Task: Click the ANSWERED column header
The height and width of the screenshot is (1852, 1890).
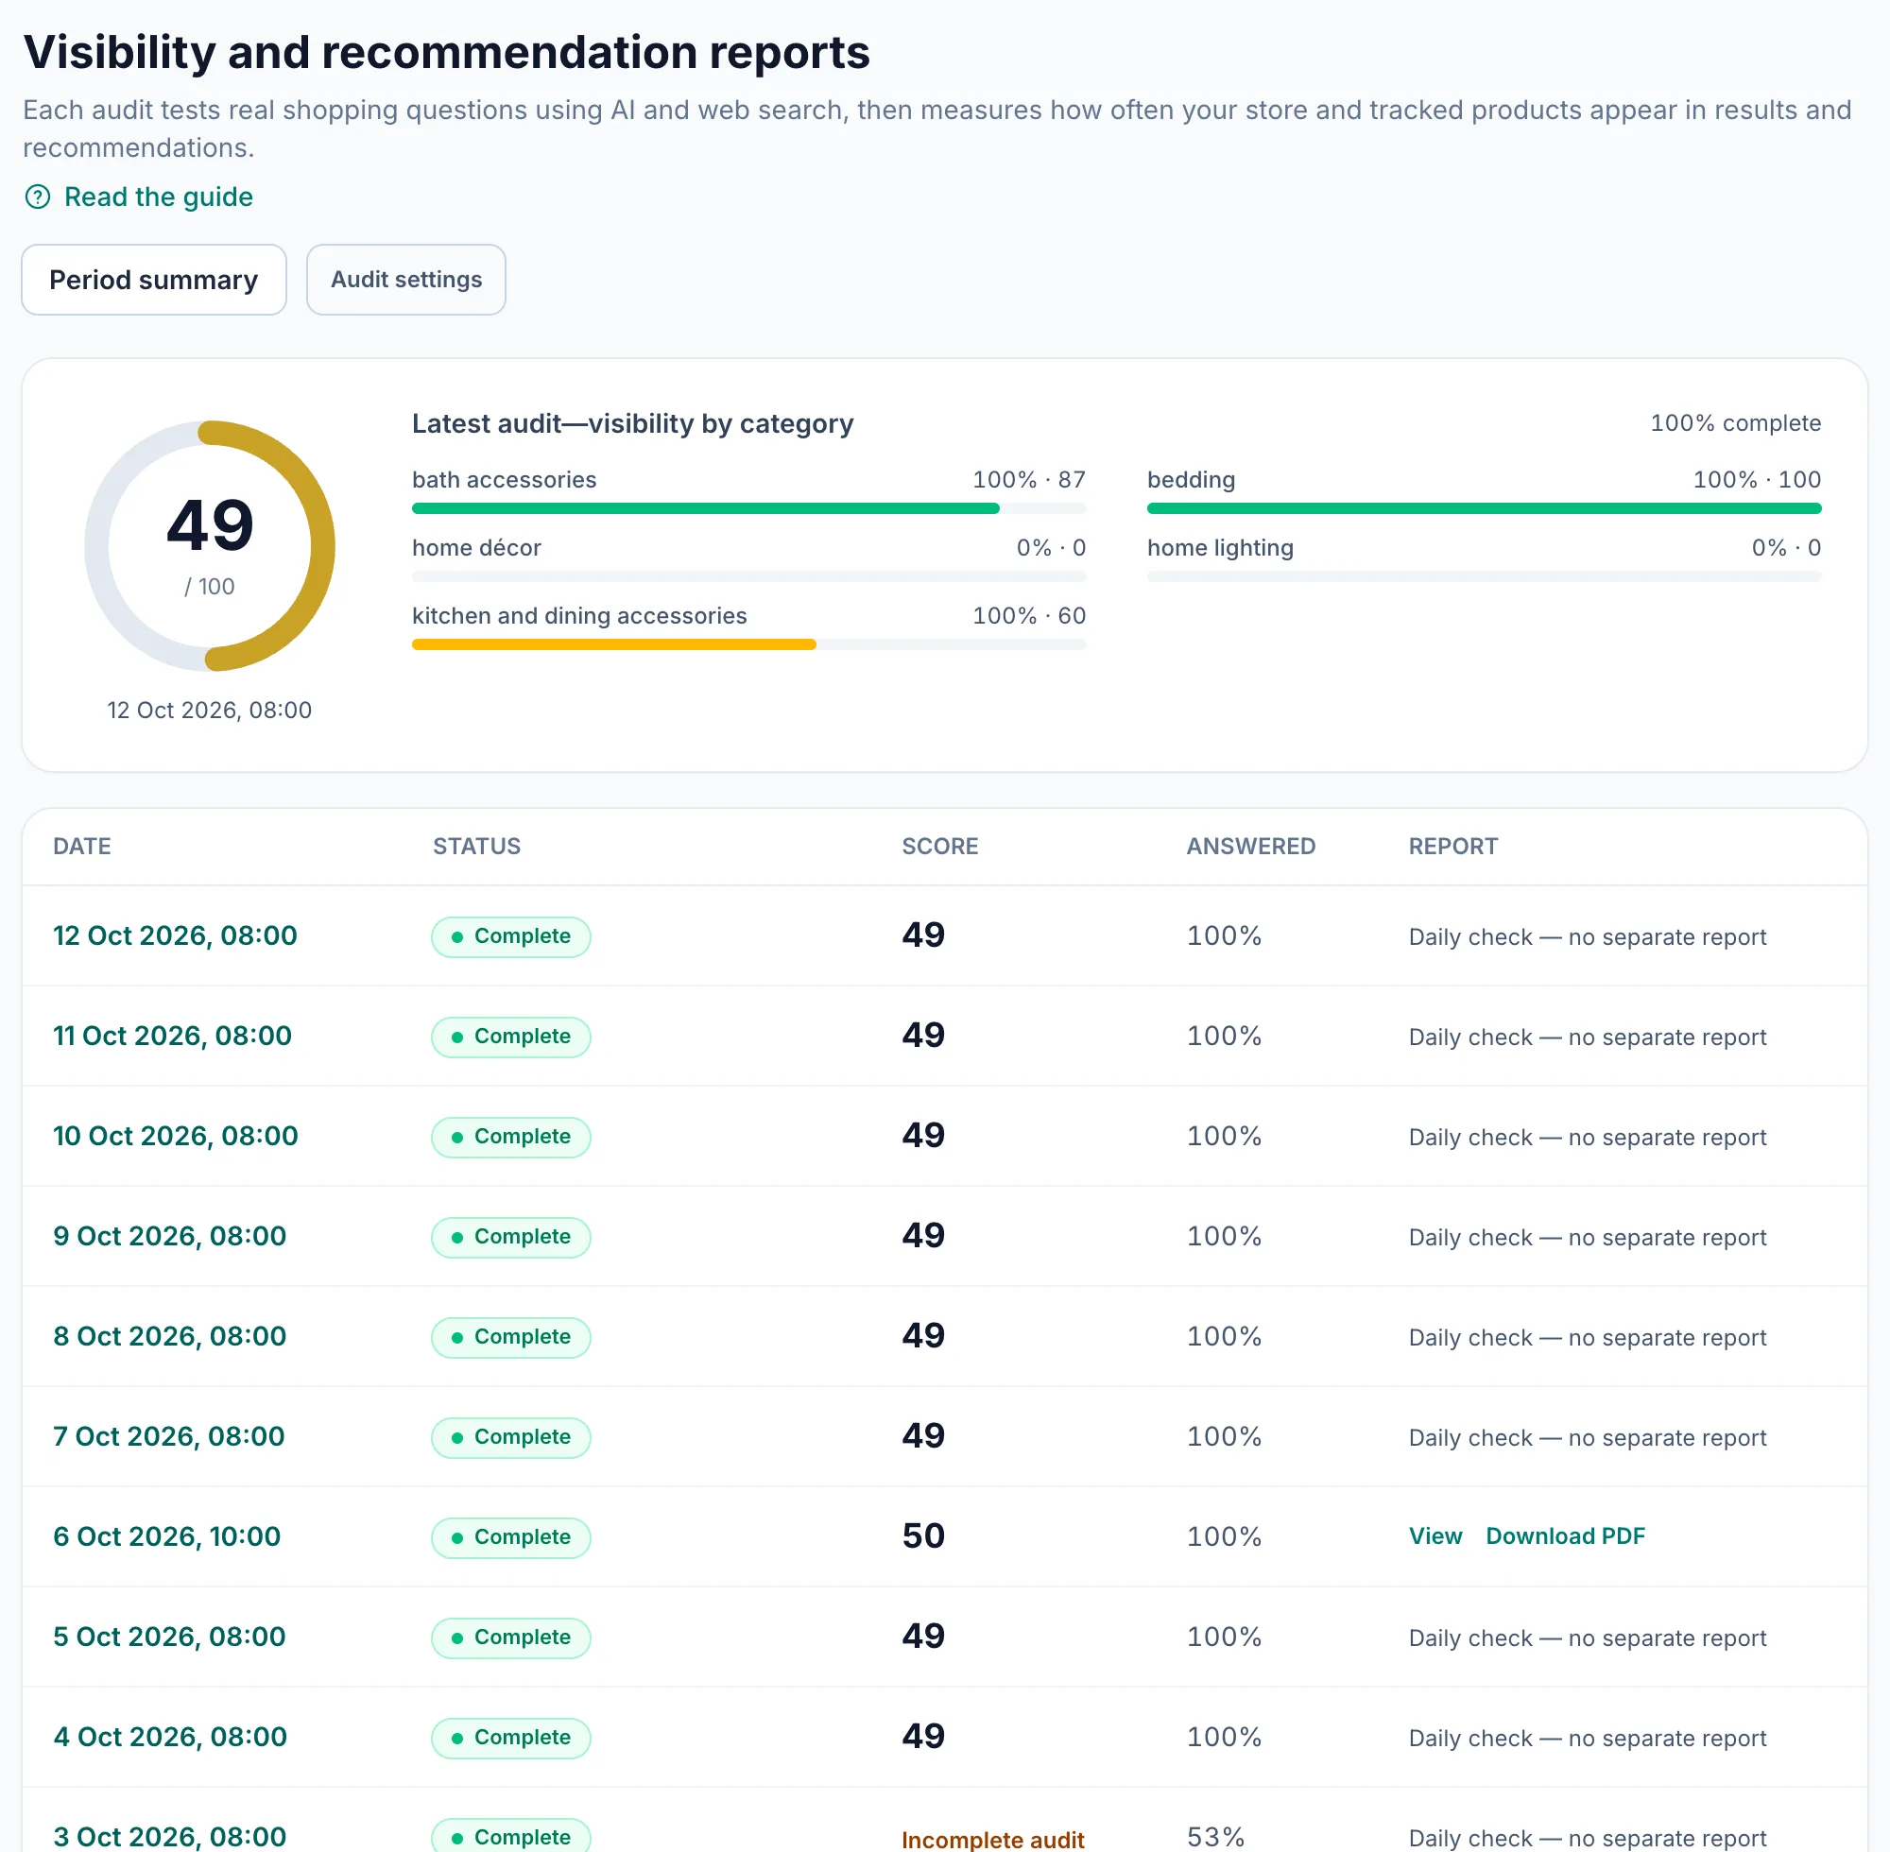Action: [1251, 847]
